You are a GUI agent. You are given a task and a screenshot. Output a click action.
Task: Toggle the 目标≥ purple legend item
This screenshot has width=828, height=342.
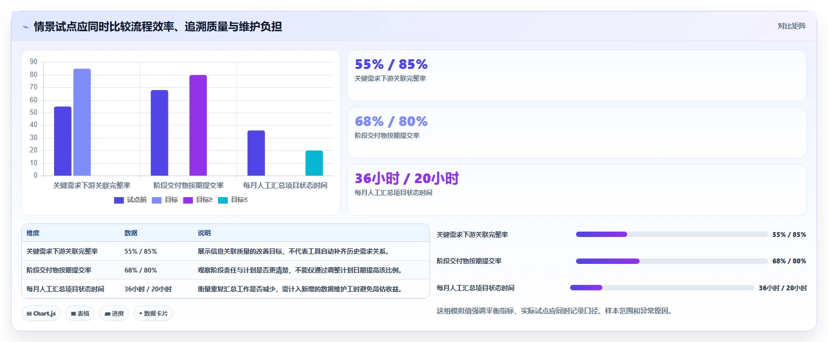198,200
